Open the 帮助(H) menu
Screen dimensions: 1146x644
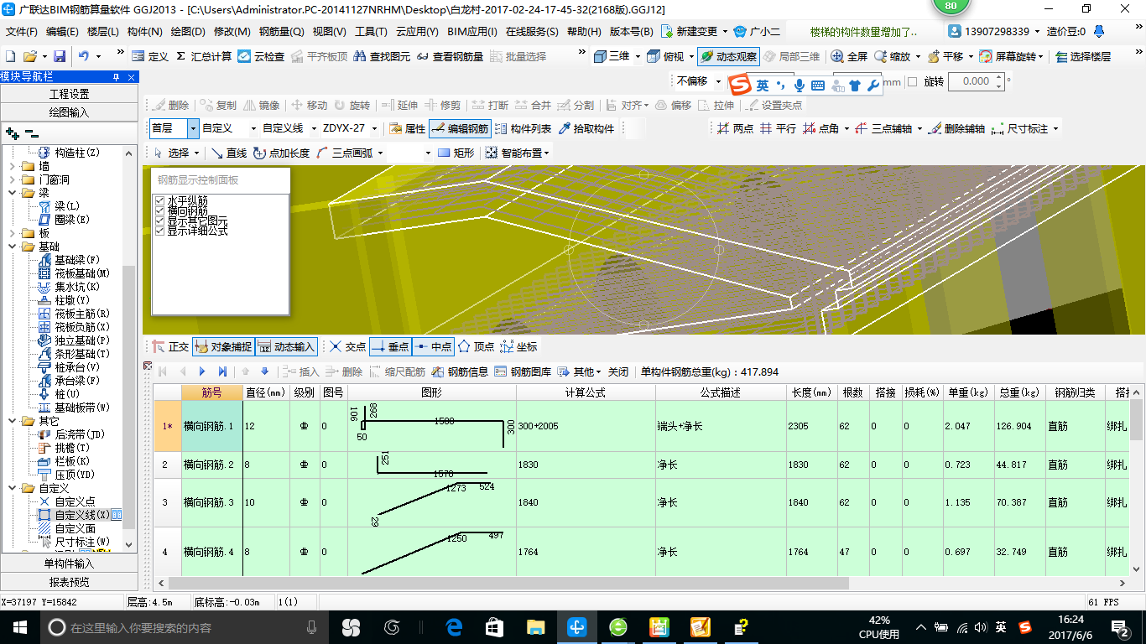tap(584, 31)
